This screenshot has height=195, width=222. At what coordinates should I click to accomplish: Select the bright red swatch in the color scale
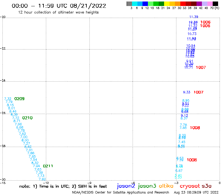(x=183, y=4)
